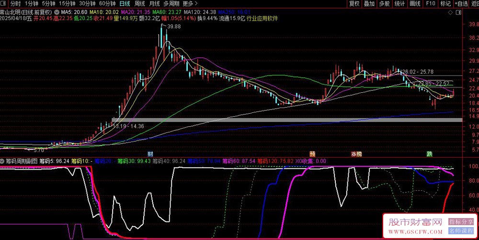The image size is (479, 240).
Task: Open the 统计 statistics tool
Action: point(399,4)
